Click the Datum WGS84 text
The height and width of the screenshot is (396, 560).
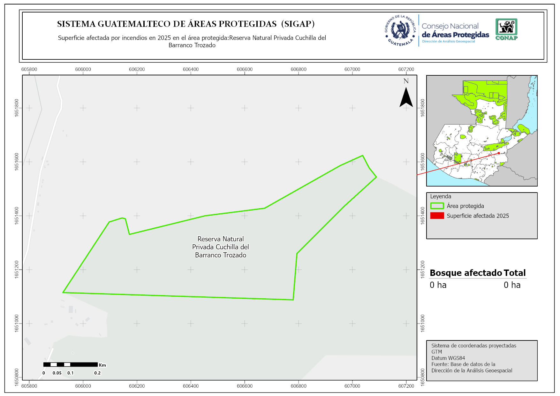pyautogui.click(x=448, y=358)
